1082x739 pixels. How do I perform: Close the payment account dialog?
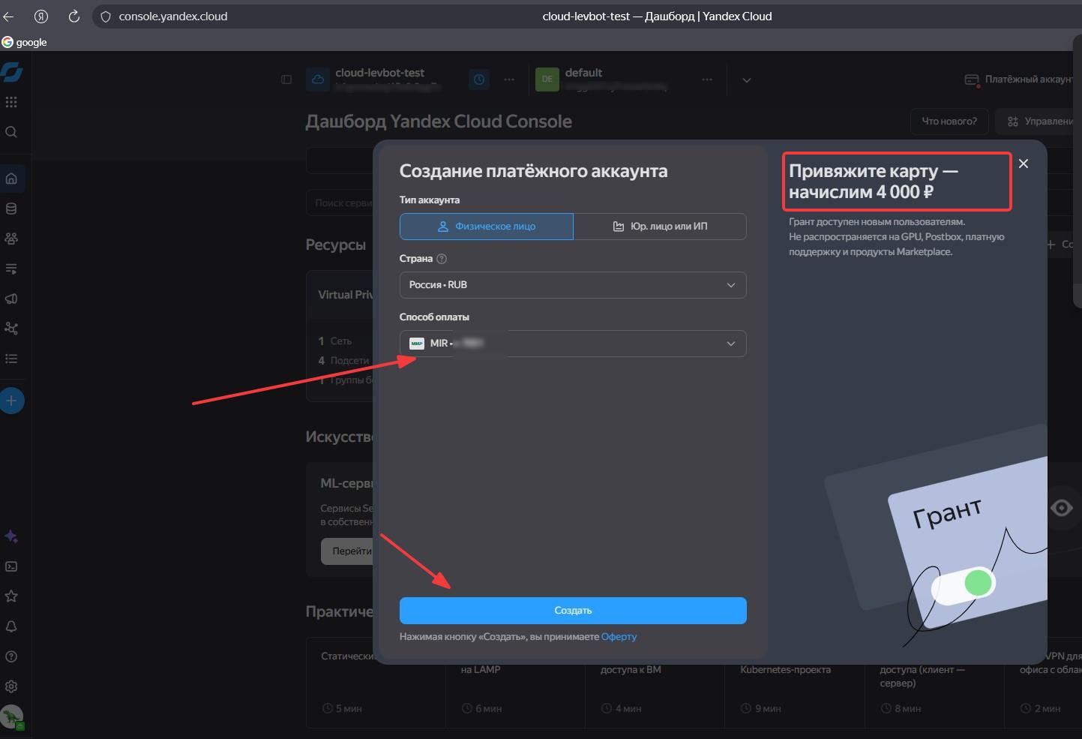point(1024,164)
